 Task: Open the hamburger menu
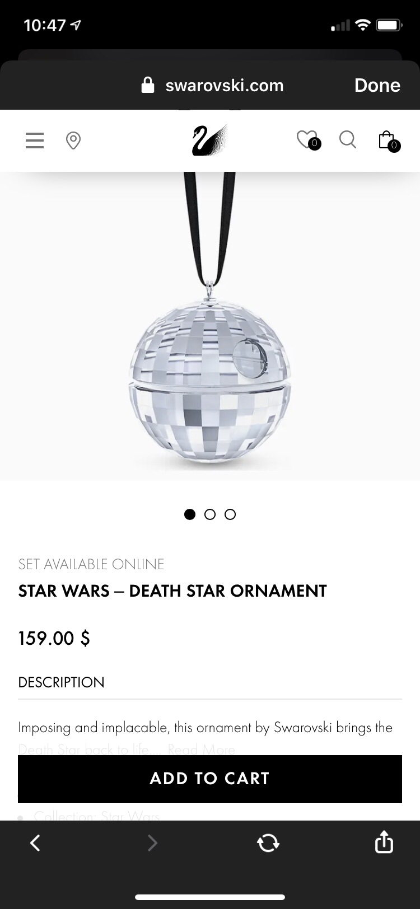click(x=34, y=140)
